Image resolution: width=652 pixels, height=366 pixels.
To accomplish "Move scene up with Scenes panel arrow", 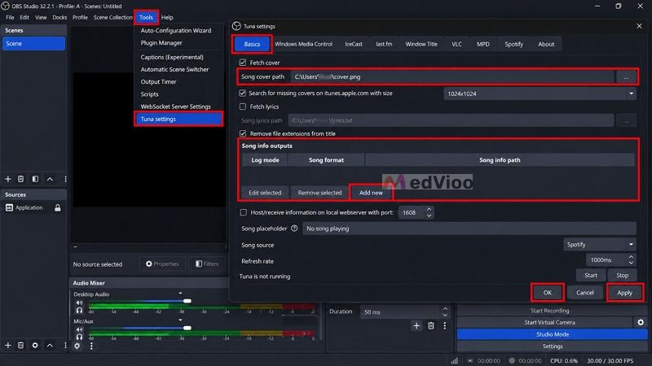I will pyautogui.click(x=50, y=179).
